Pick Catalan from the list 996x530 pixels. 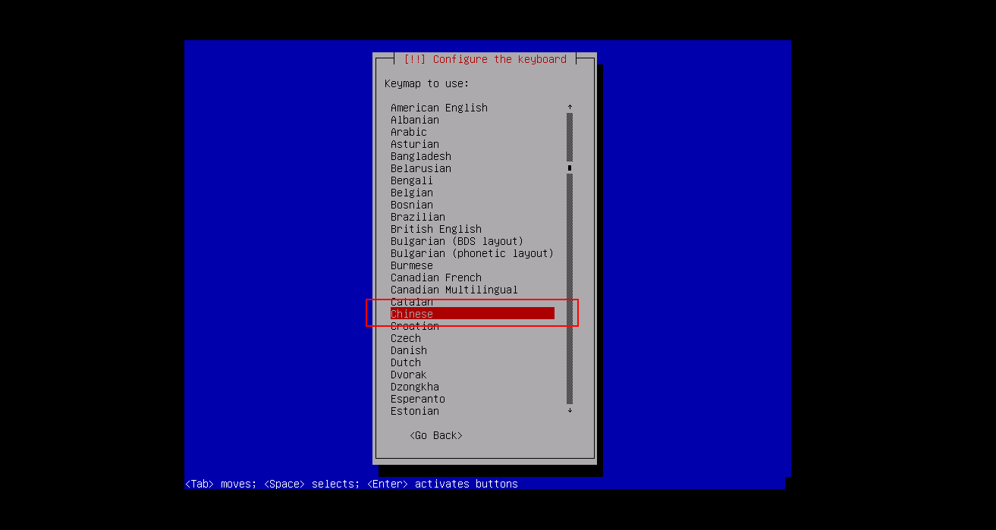pyautogui.click(x=412, y=302)
